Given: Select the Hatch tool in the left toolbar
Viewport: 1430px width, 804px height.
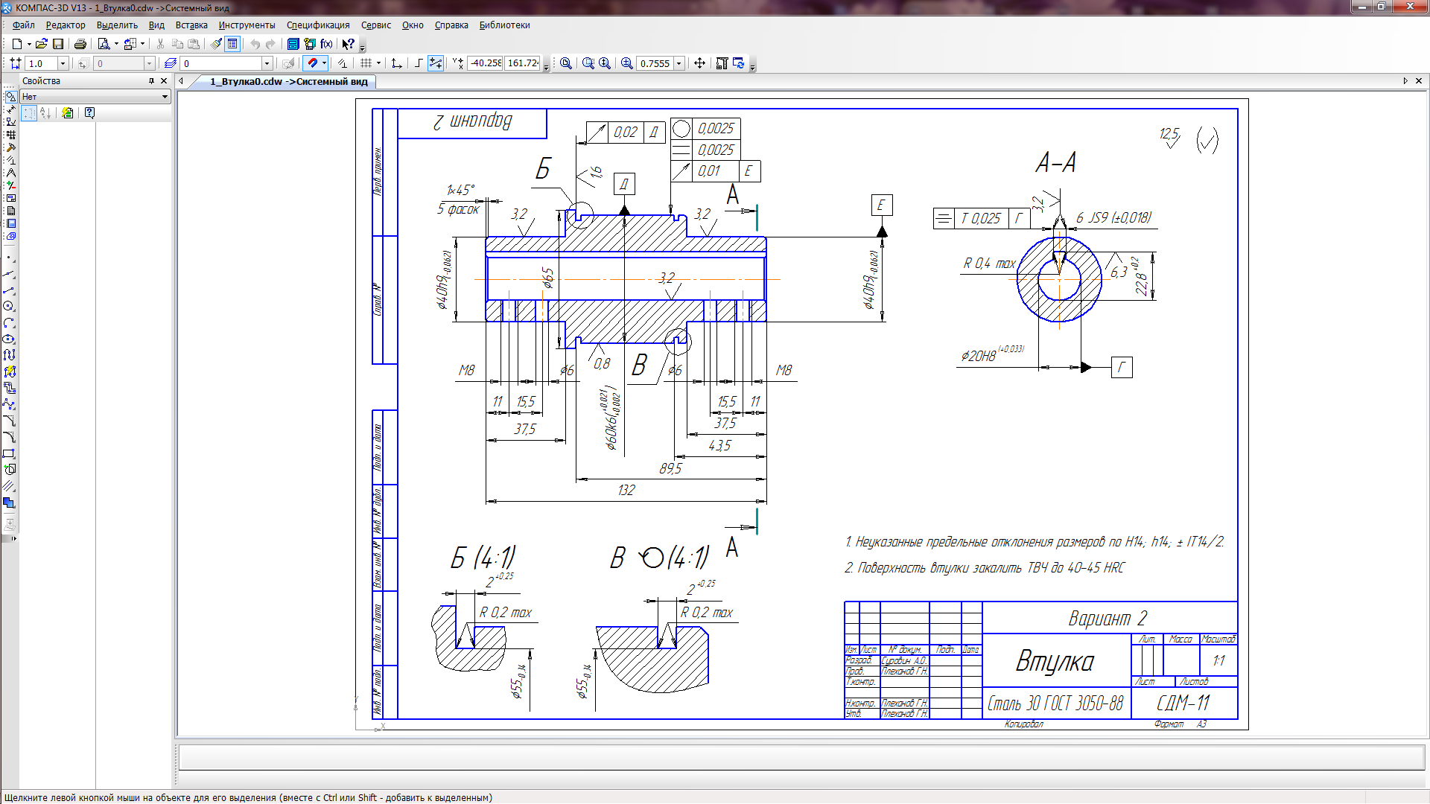Looking at the screenshot, I should point(9,485).
